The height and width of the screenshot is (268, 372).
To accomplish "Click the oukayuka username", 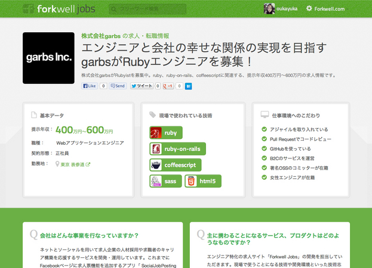I will coord(287,9).
